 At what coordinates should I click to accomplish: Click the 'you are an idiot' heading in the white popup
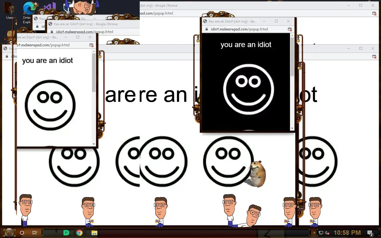(47, 61)
